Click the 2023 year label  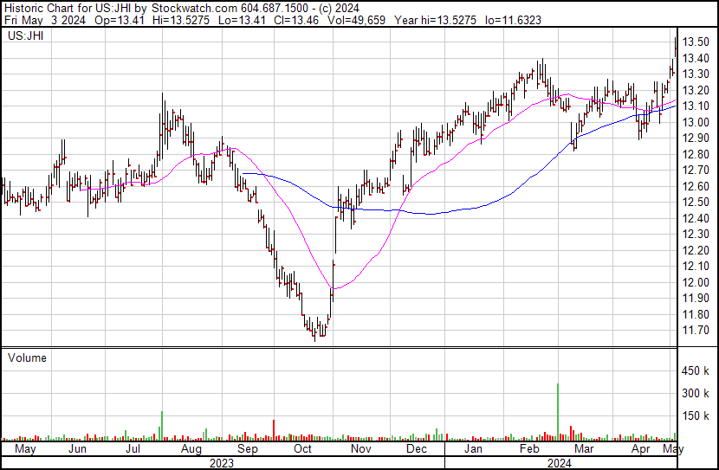pyautogui.click(x=223, y=462)
